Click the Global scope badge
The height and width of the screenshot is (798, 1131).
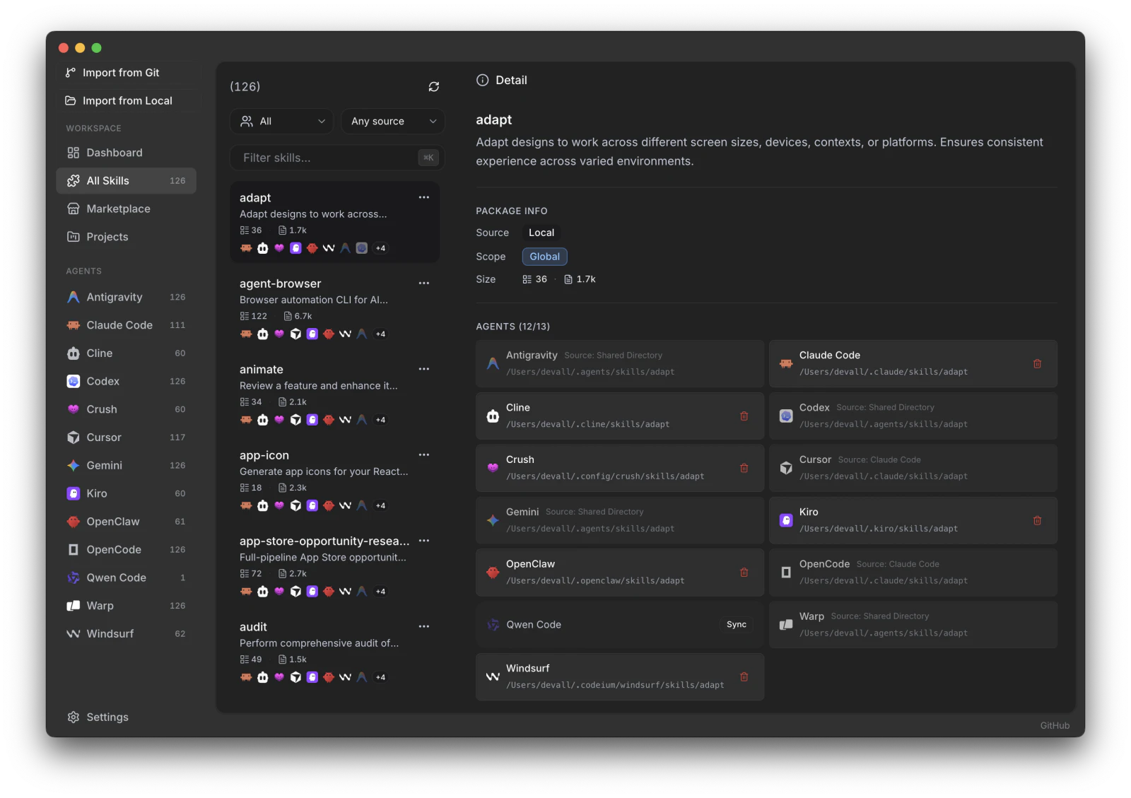[544, 257]
